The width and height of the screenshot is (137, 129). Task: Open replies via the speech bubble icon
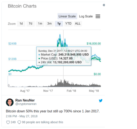[19, 122]
